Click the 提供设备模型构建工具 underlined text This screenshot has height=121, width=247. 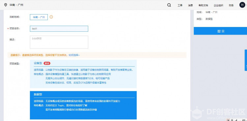pyautogui.click(x=57, y=74)
